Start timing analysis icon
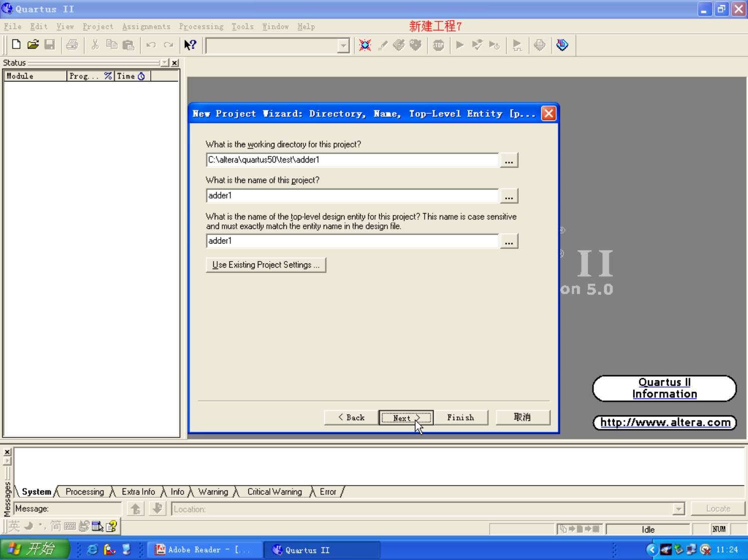748x560 pixels. click(x=494, y=45)
